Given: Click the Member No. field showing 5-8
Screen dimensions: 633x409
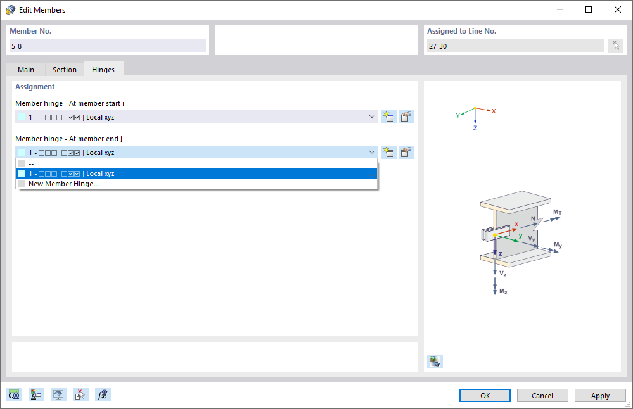Looking at the screenshot, I should point(107,45).
